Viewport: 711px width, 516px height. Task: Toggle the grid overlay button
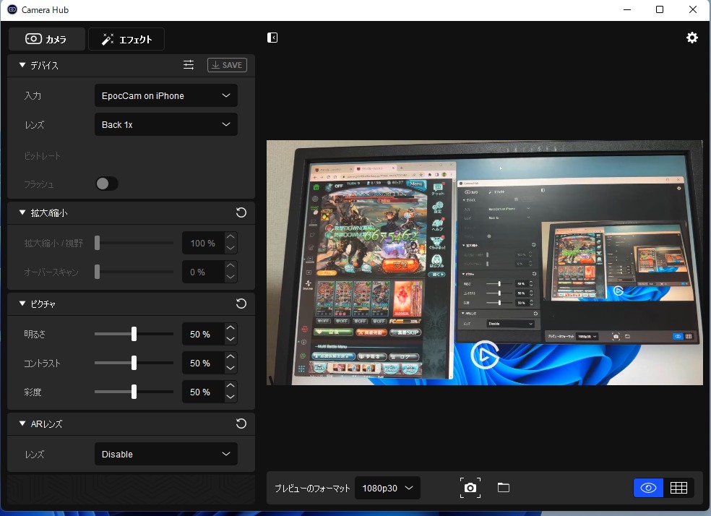click(678, 488)
